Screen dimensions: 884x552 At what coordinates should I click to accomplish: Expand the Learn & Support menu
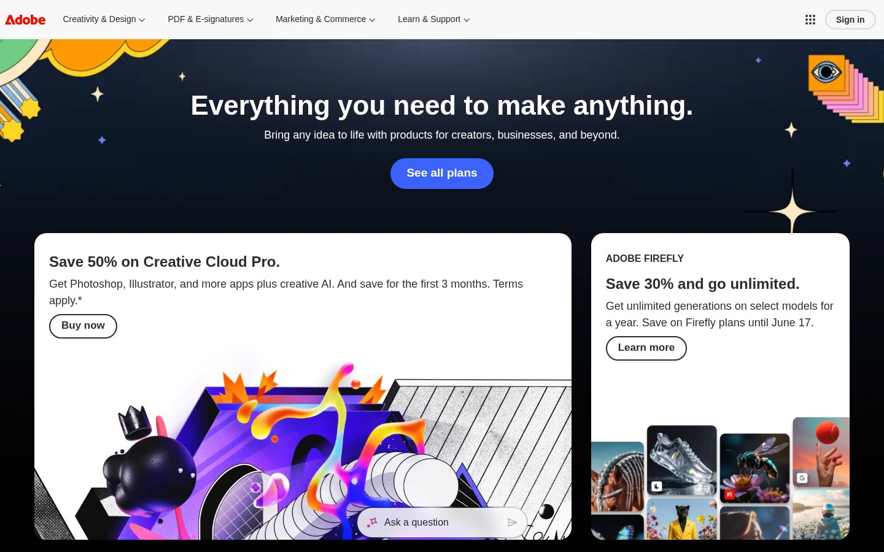pos(434,20)
